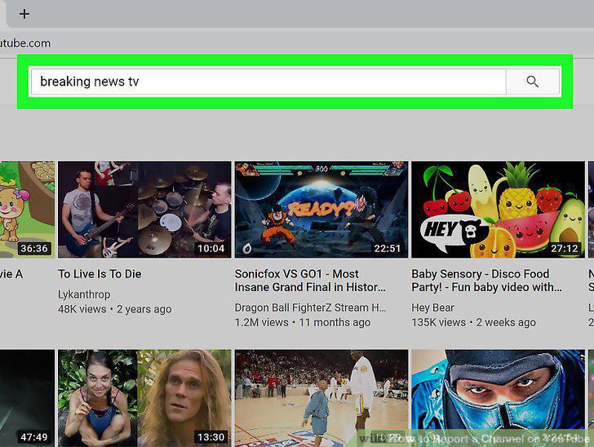Image resolution: width=594 pixels, height=447 pixels.
Task: Visit the Lykanthrop channel link
Action: (x=84, y=294)
